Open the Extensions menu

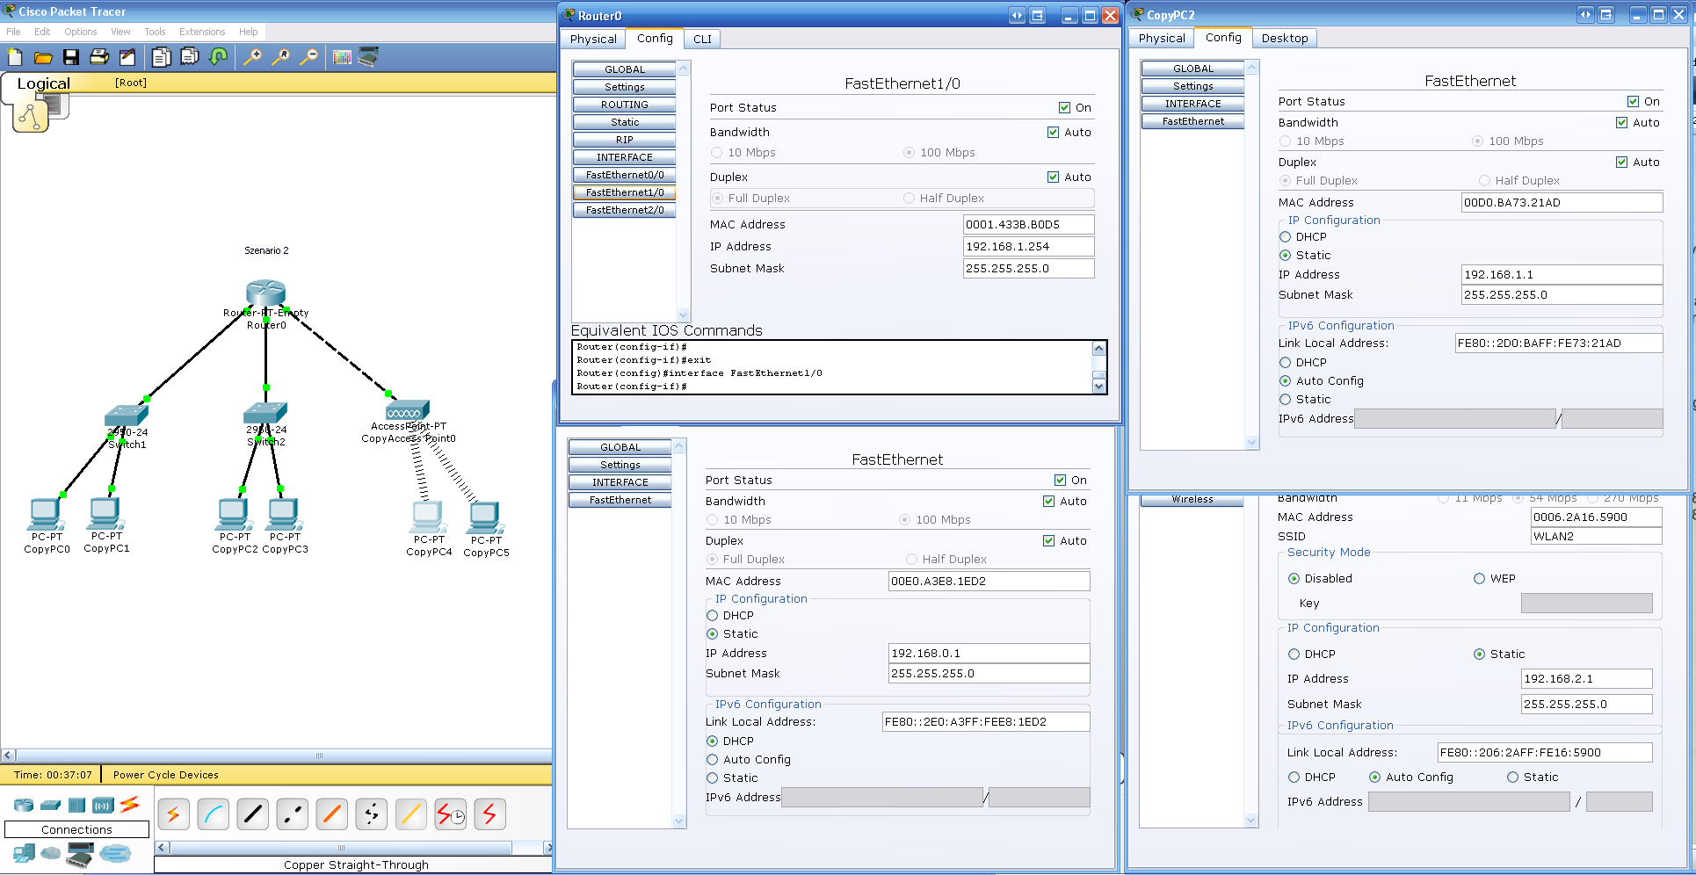202,32
